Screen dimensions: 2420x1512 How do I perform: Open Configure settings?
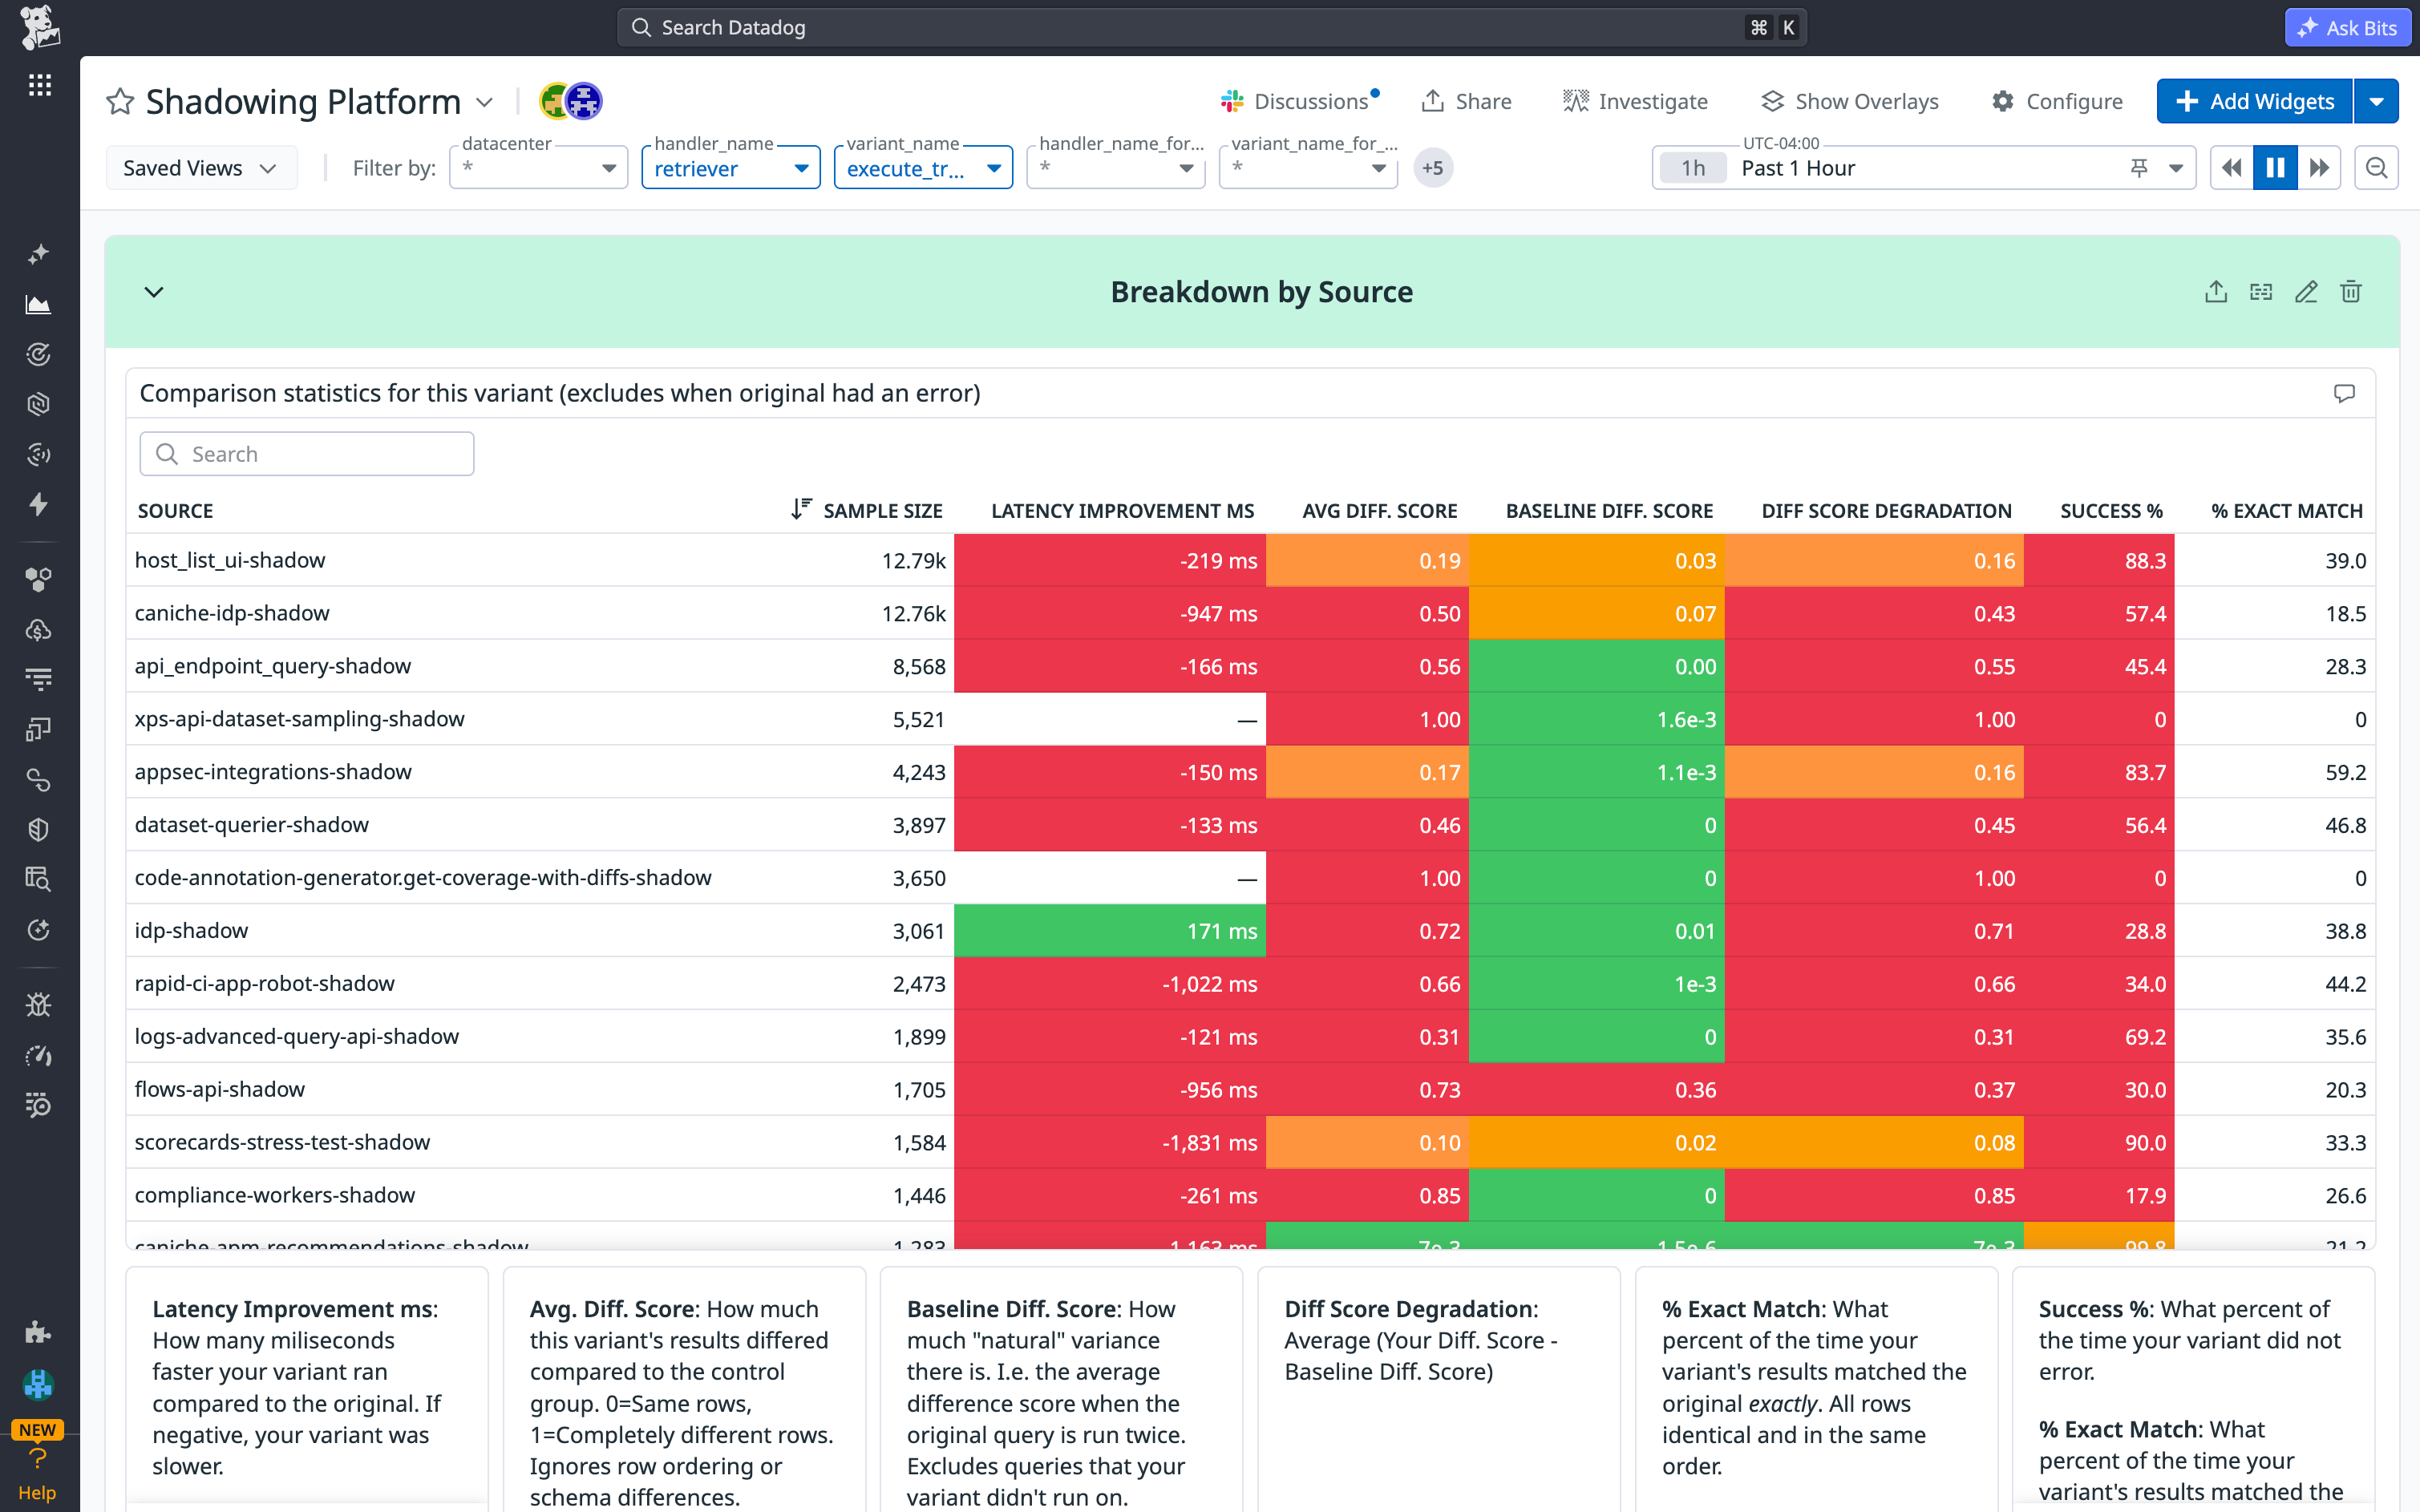click(x=2057, y=101)
